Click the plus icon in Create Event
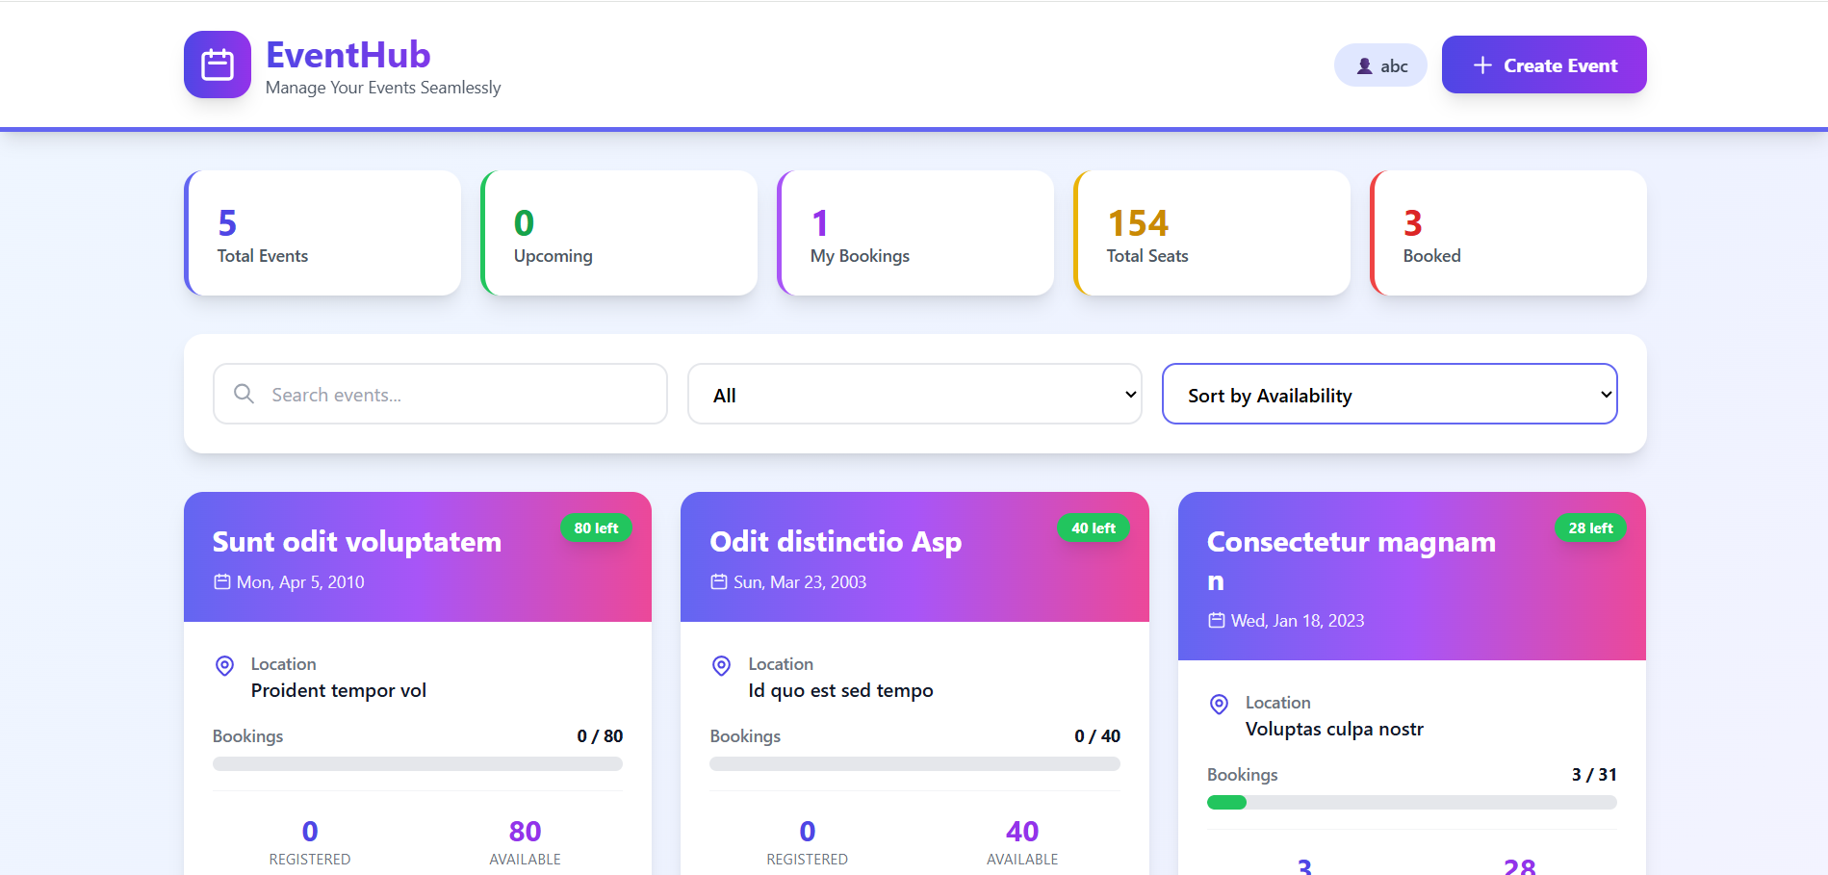The height and width of the screenshot is (875, 1828). click(x=1482, y=65)
